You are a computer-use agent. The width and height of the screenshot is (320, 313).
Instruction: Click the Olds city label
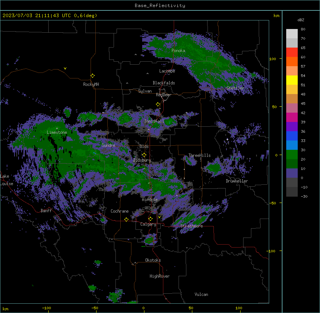[x=144, y=146]
